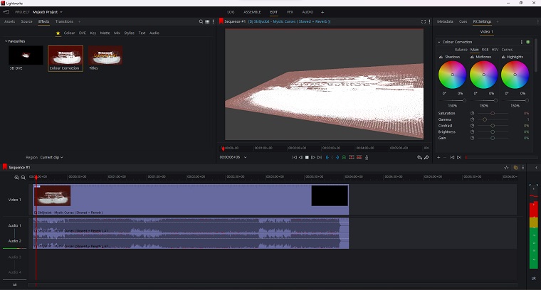Click the redo arrow in viewer
Image resolution: width=541 pixels, height=290 pixels.
click(426, 157)
